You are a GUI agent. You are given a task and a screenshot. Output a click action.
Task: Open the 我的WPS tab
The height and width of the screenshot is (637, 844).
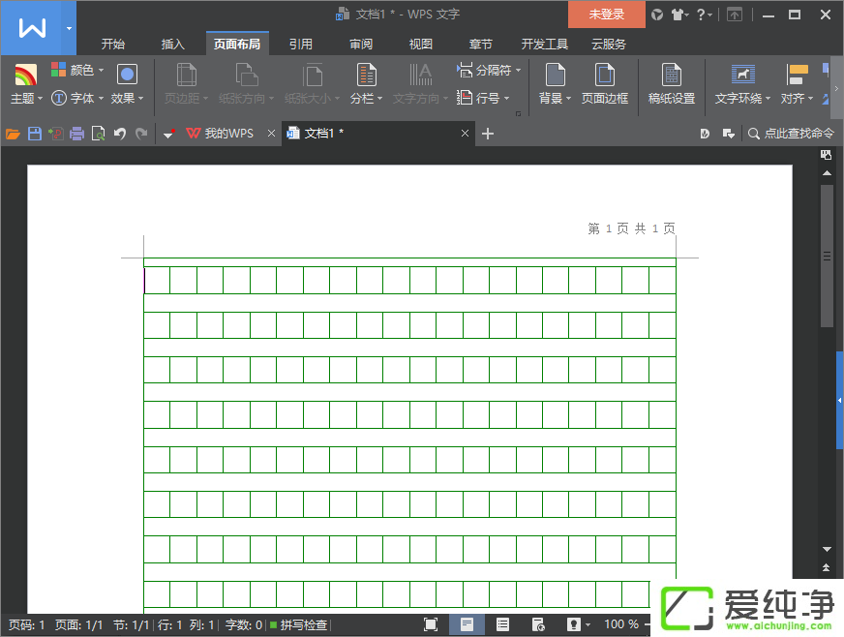pos(228,134)
